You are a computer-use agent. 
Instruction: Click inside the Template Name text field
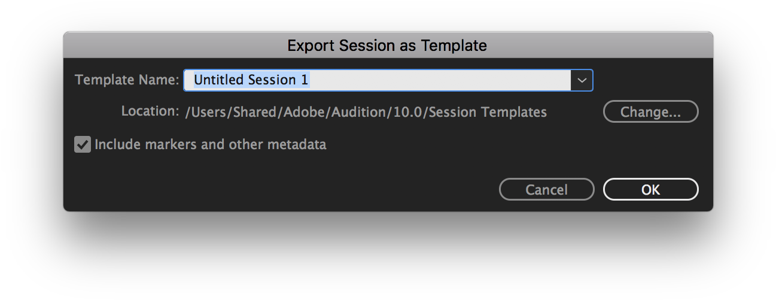pyautogui.click(x=378, y=80)
